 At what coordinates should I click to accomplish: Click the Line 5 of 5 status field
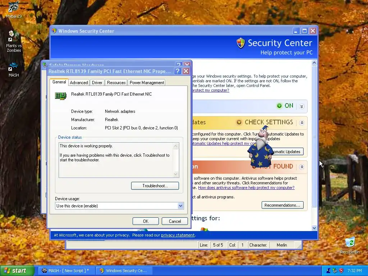(x=218, y=245)
